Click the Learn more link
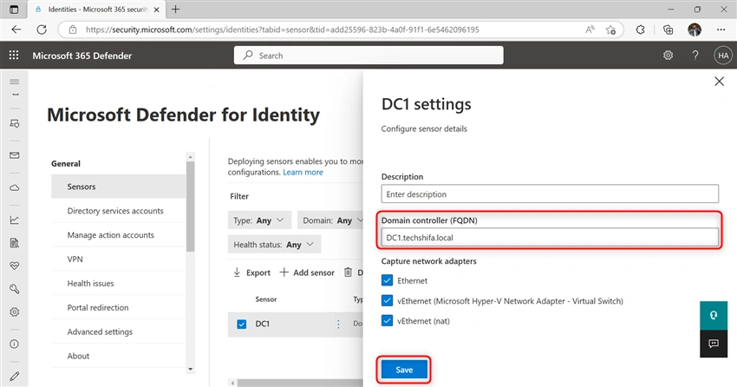 [303, 172]
